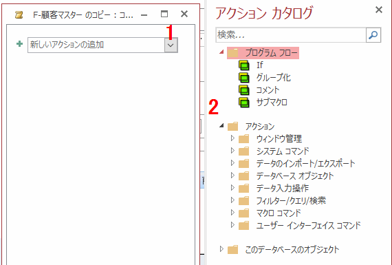Click the 検索 search box in catalog
392x265 pixels.
[x=291, y=35]
